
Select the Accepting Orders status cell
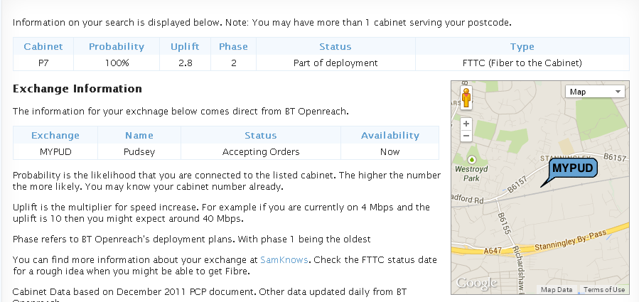coord(261,151)
